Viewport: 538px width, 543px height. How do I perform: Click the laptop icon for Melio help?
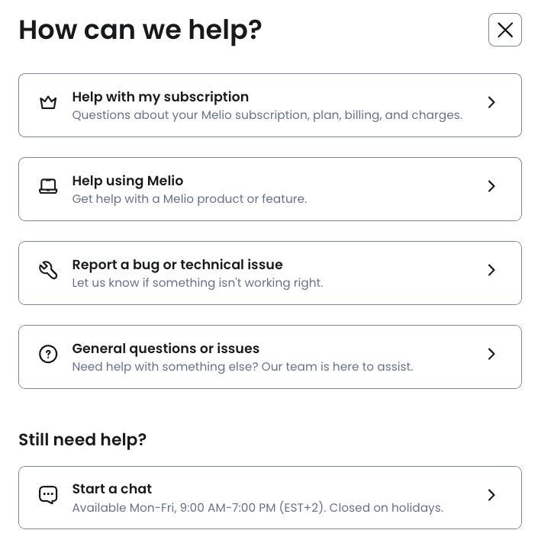point(48,186)
